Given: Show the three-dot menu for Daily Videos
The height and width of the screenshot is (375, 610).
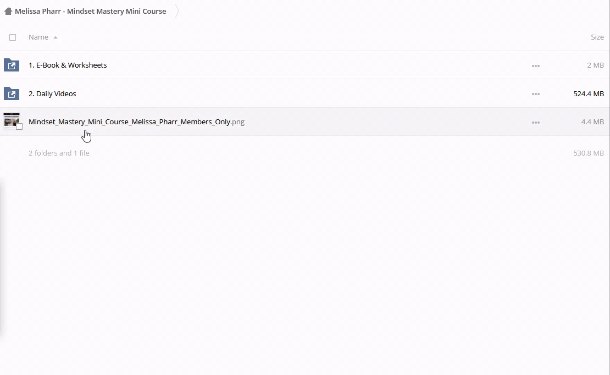Looking at the screenshot, I should coord(535,94).
